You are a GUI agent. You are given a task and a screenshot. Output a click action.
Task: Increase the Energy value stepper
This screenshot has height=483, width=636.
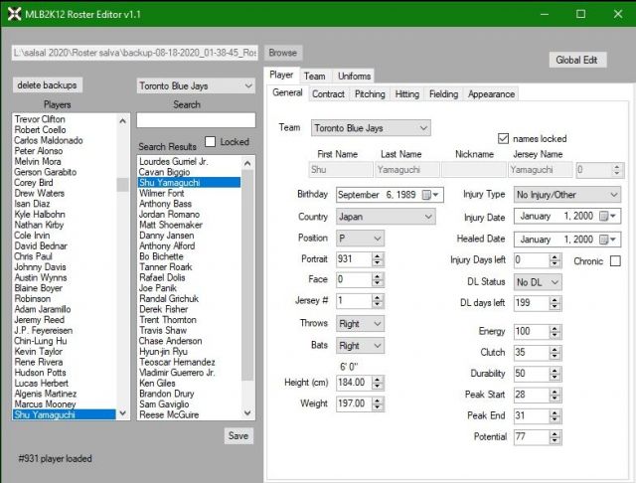pyautogui.click(x=555, y=329)
